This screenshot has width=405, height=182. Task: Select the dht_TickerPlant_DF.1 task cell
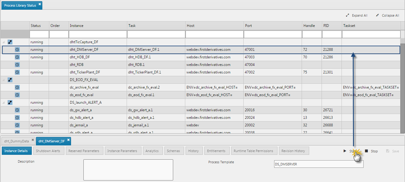(156, 72)
